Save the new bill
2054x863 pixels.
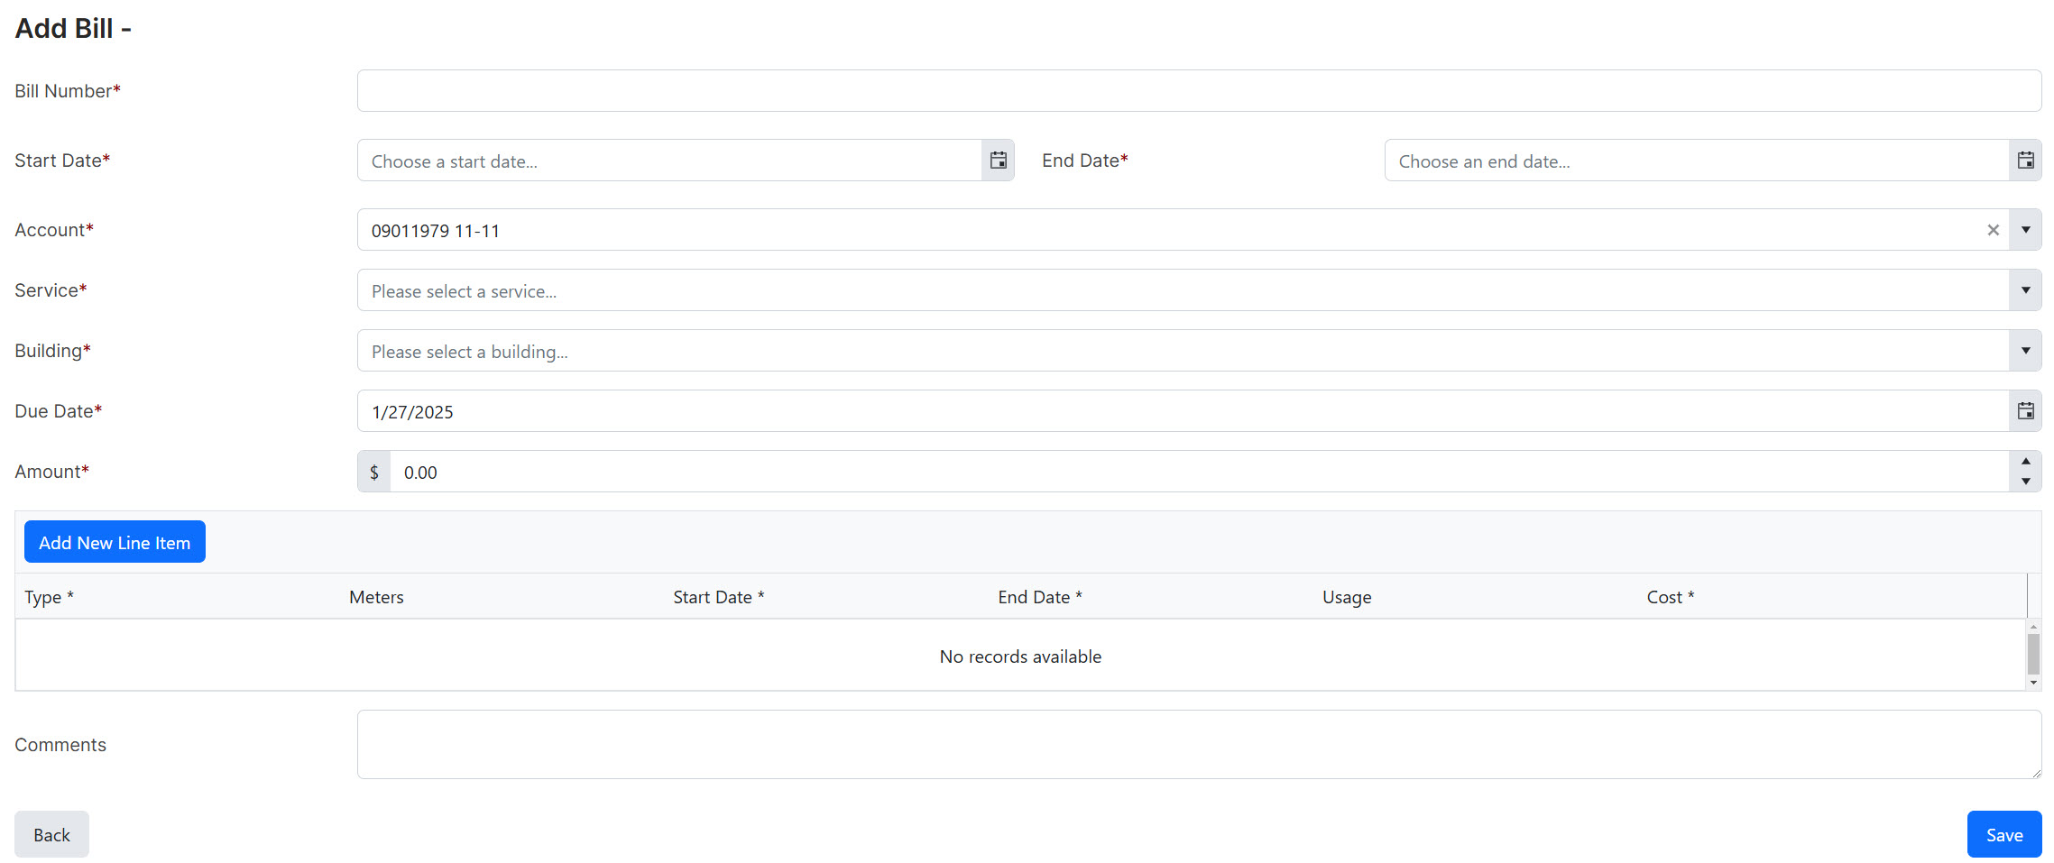tap(2003, 834)
